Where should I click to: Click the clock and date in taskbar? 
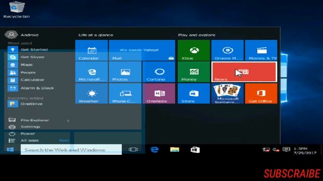(x=305, y=151)
